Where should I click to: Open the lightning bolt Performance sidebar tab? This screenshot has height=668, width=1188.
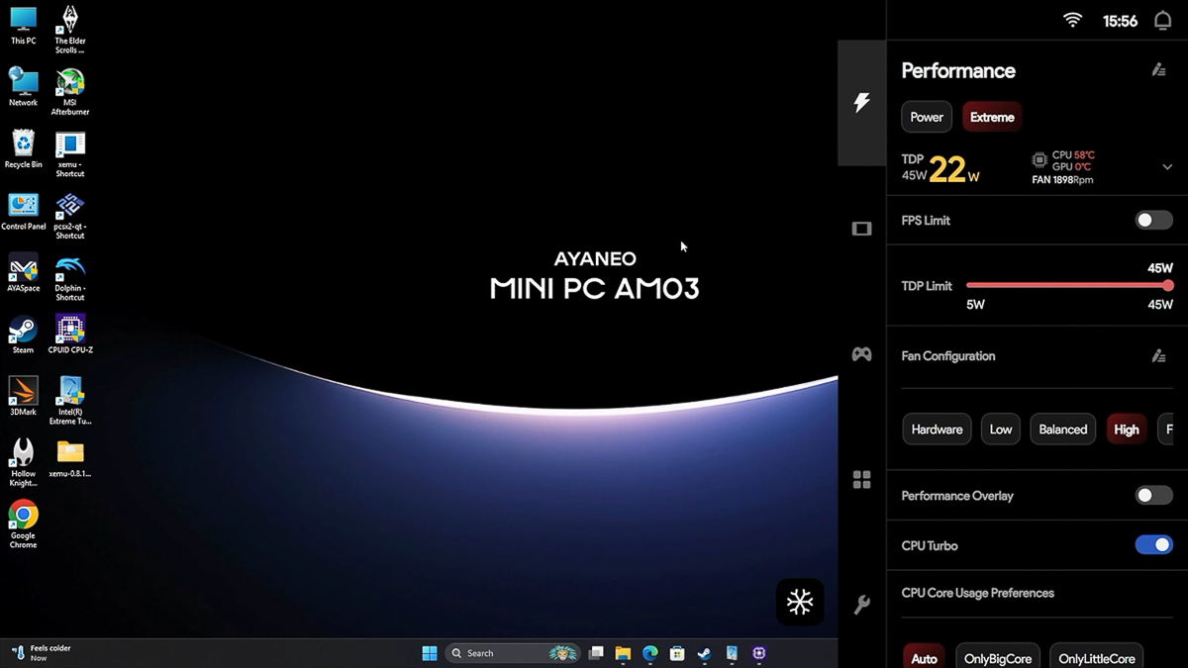pyautogui.click(x=861, y=102)
